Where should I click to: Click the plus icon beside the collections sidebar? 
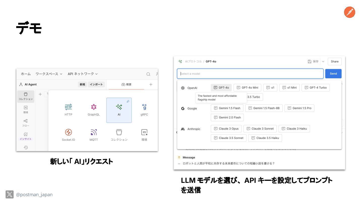tap(40, 94)
